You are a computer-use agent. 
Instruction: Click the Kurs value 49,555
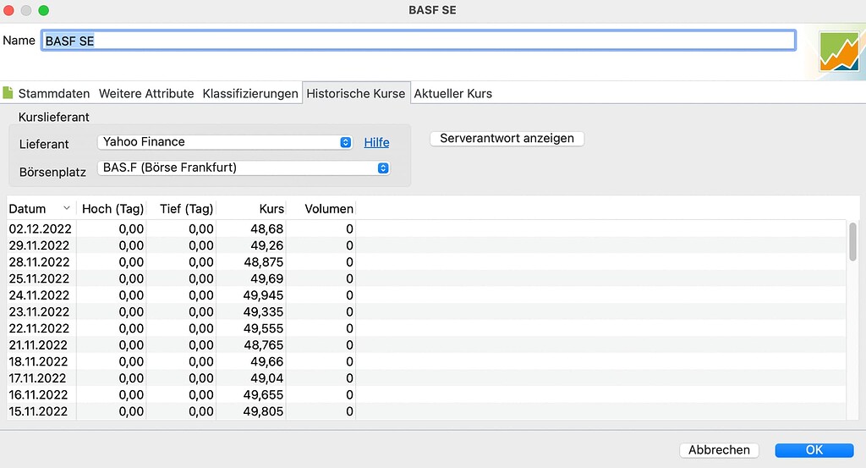(263, 328)
